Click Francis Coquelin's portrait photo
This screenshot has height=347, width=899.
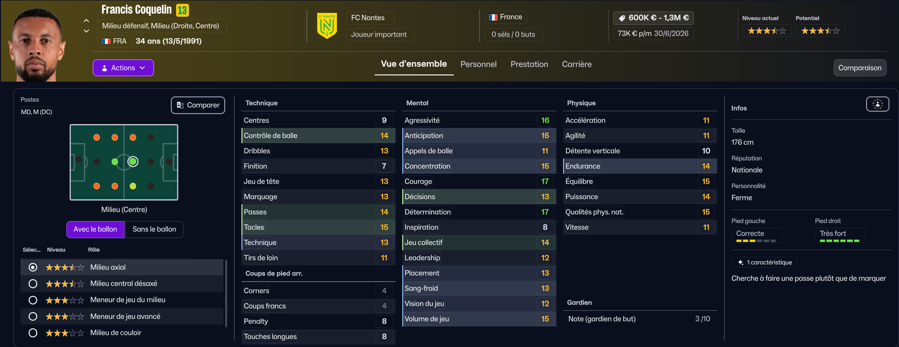coord(37,45)
